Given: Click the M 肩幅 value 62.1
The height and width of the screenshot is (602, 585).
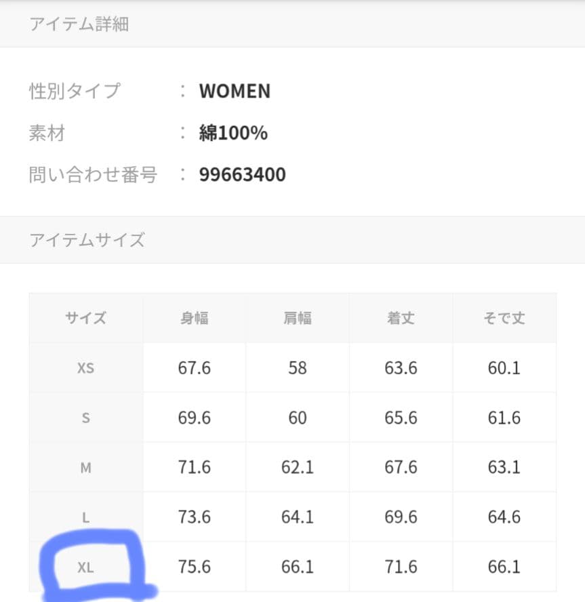Looking at the screenshot, I should click(x=298, y=467).
